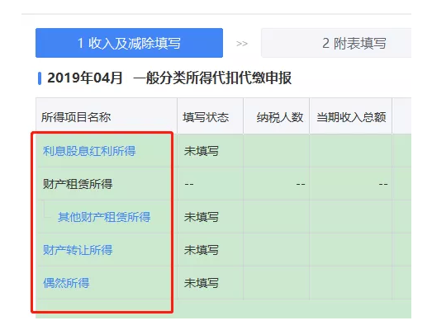This screenshot has height=330, width=432.
Task: Select step 1 收入及减除填写 tab
Action: click(129, 43)
